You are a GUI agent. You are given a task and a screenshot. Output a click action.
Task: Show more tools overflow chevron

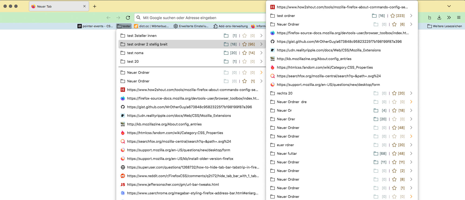449,17
